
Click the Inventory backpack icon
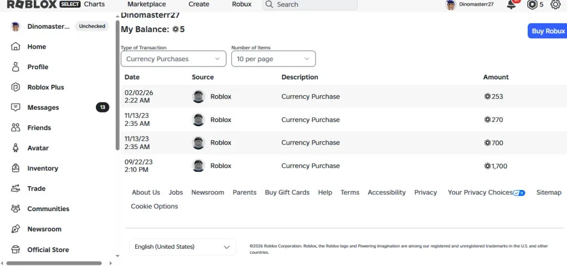pyautogui.click(x=16, y=168)
